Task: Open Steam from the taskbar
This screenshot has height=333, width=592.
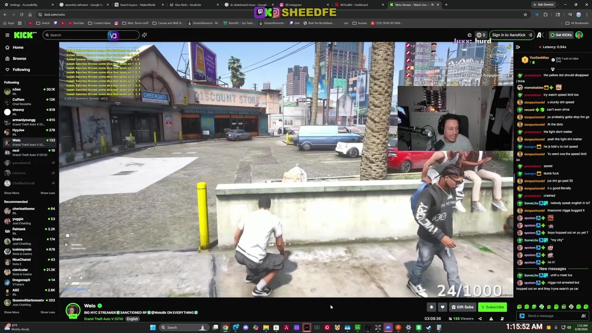Action: (x=428, y=327)
